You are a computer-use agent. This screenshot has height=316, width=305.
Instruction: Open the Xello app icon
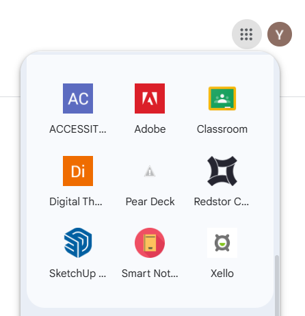pos(222,243)
